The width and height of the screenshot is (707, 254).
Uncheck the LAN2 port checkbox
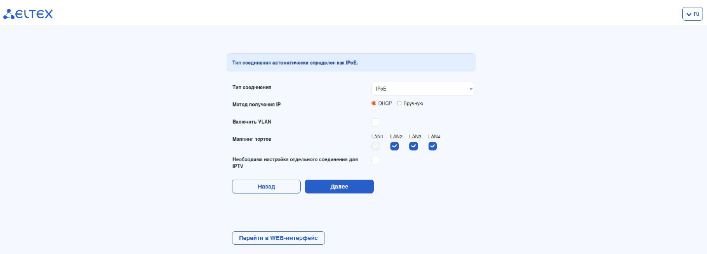[394, 146]
